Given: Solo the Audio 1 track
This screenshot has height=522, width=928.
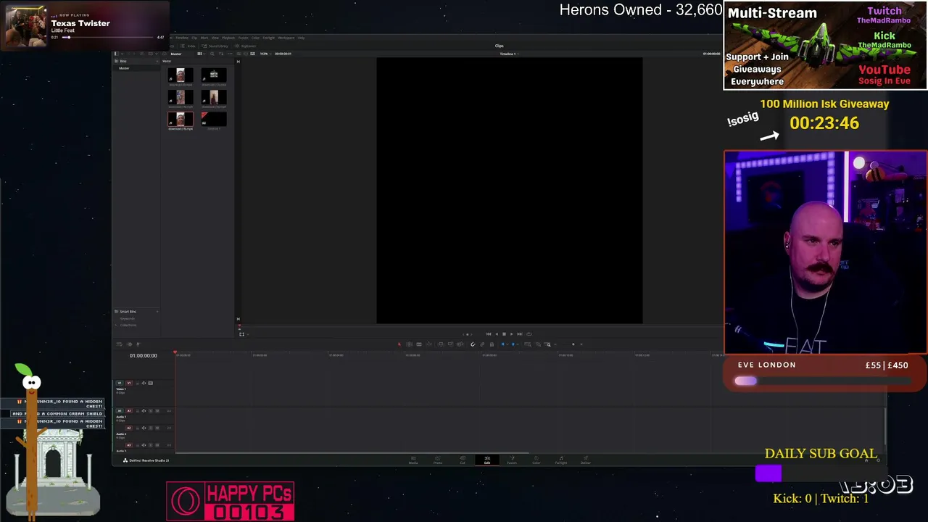Looking at the screenshot, I should (x=150, y=411).
